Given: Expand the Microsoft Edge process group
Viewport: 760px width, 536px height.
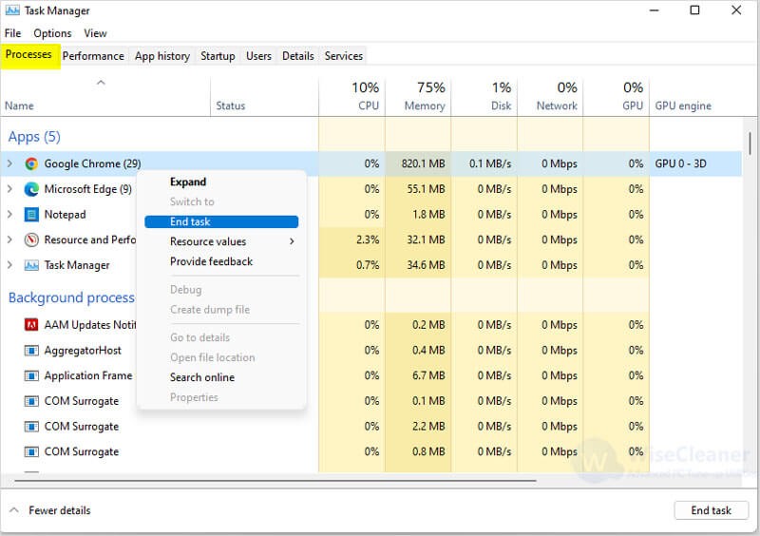Looking at the screenshot, I should tap(9, 189).
